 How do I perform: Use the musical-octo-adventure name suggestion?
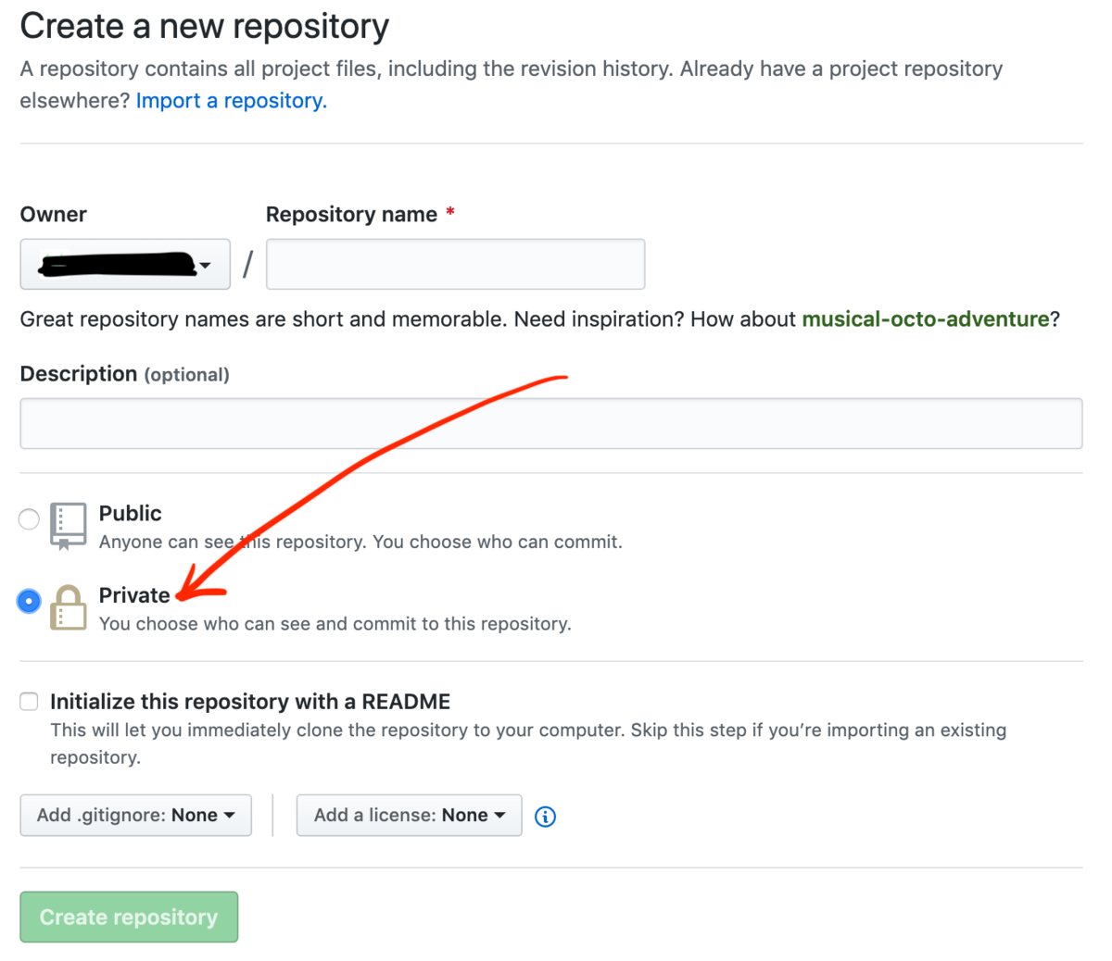[925, 319]
